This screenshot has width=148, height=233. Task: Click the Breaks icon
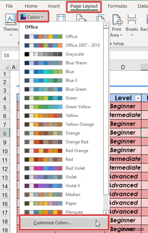pos(132,19)
